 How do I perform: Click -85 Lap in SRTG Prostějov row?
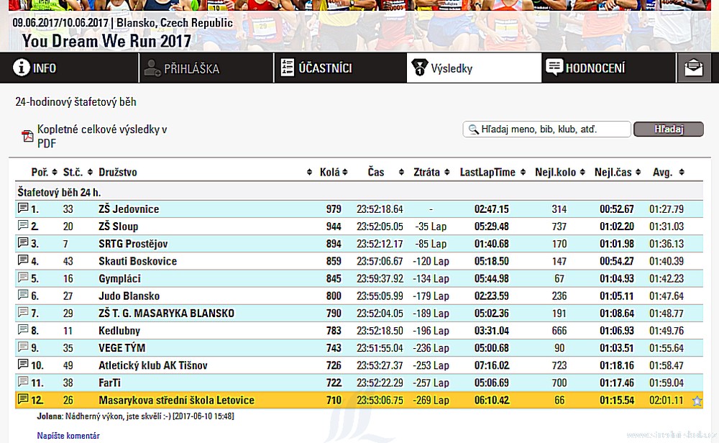point(431,244)
